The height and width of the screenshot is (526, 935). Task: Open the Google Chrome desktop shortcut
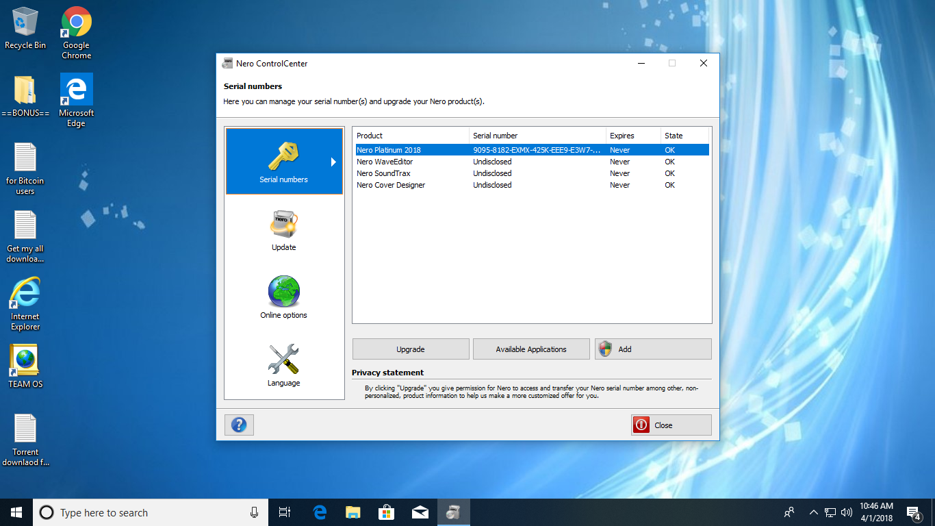point(77,33)
